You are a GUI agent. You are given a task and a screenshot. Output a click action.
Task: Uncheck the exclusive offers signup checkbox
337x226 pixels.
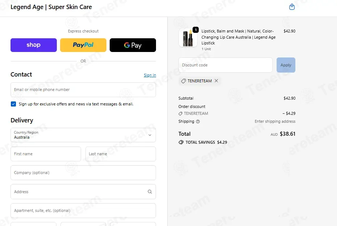[13, 104]
